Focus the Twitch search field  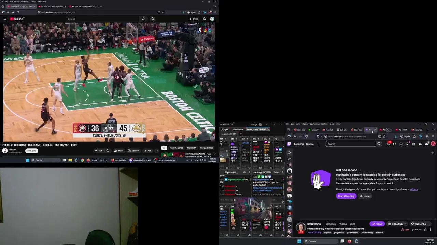pos(351,144)
